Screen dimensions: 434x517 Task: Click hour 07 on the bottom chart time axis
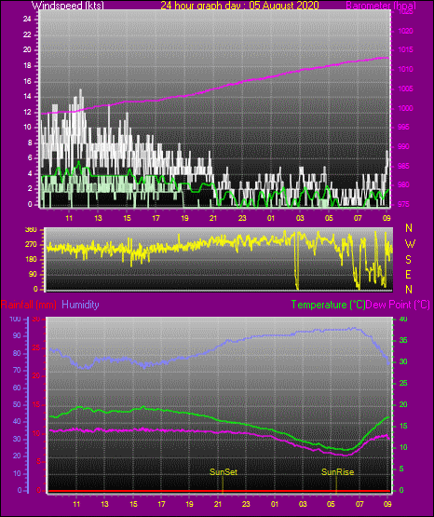pos(359,504)
